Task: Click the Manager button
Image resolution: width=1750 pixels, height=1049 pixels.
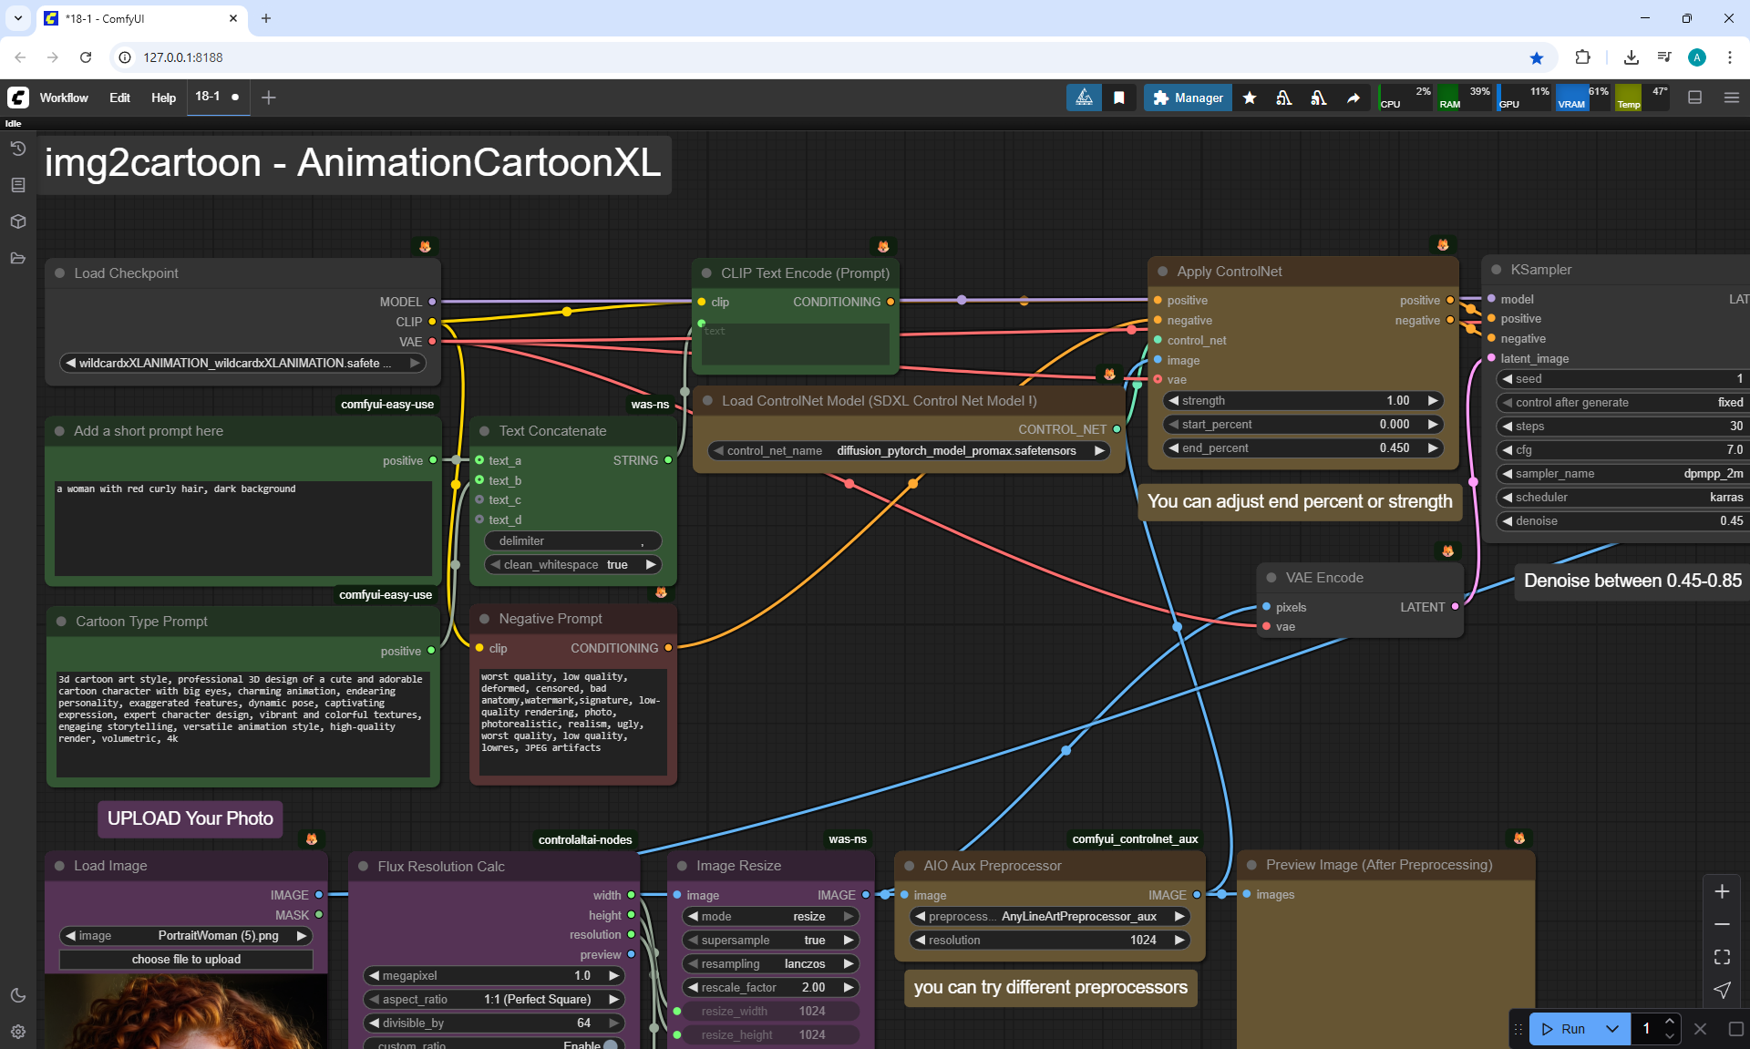Action: coord(1188,98)
